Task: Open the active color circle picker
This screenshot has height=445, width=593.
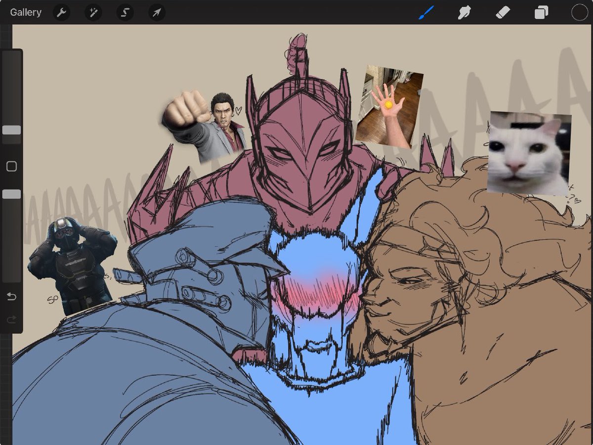Action: coord(579,12)
